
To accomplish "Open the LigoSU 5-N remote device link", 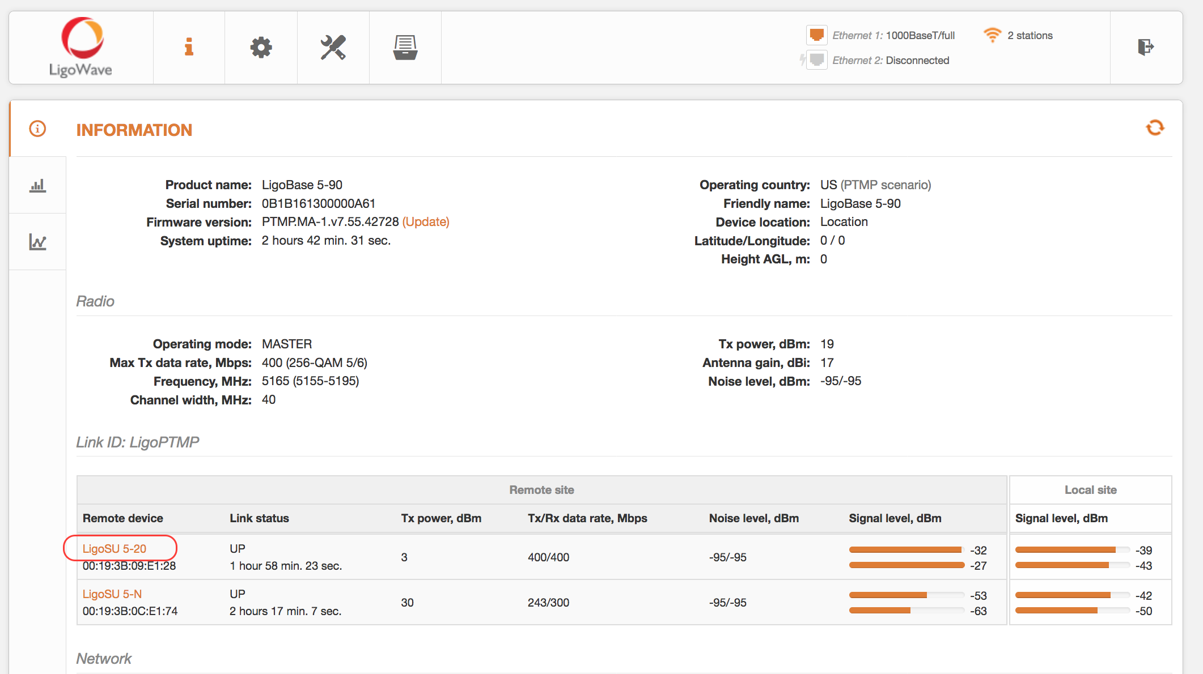I will click(112, 594).
